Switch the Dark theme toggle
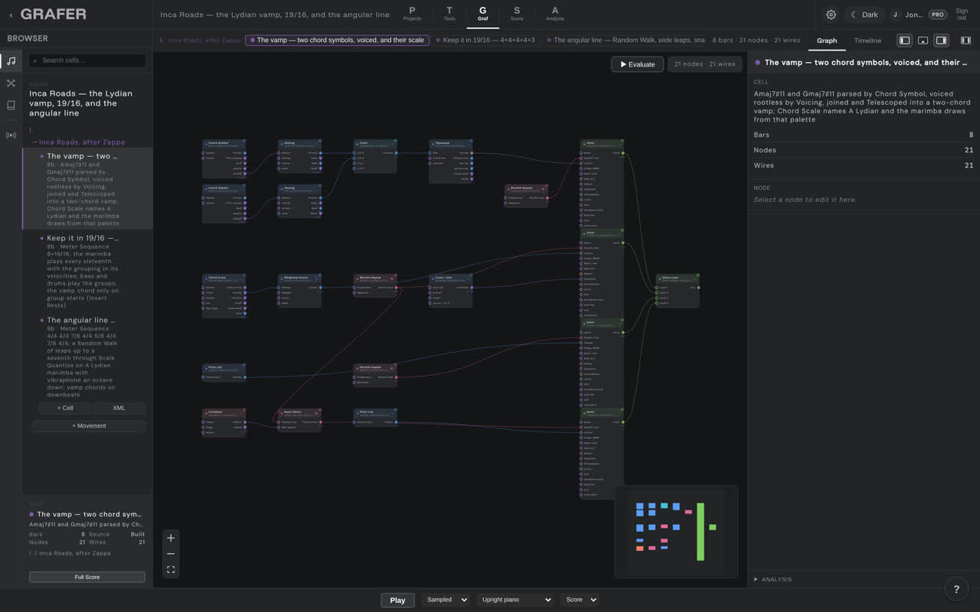This screenshot has height=612, width=980. [x=864, y=15]
